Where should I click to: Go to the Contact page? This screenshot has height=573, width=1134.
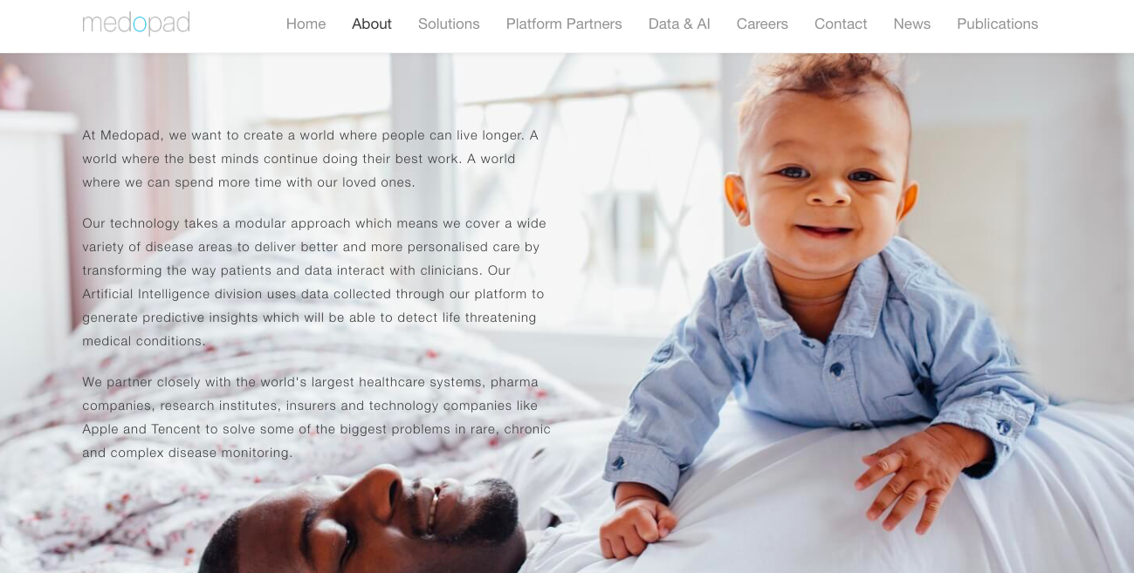pyautogui.click(x=841, y=24)
